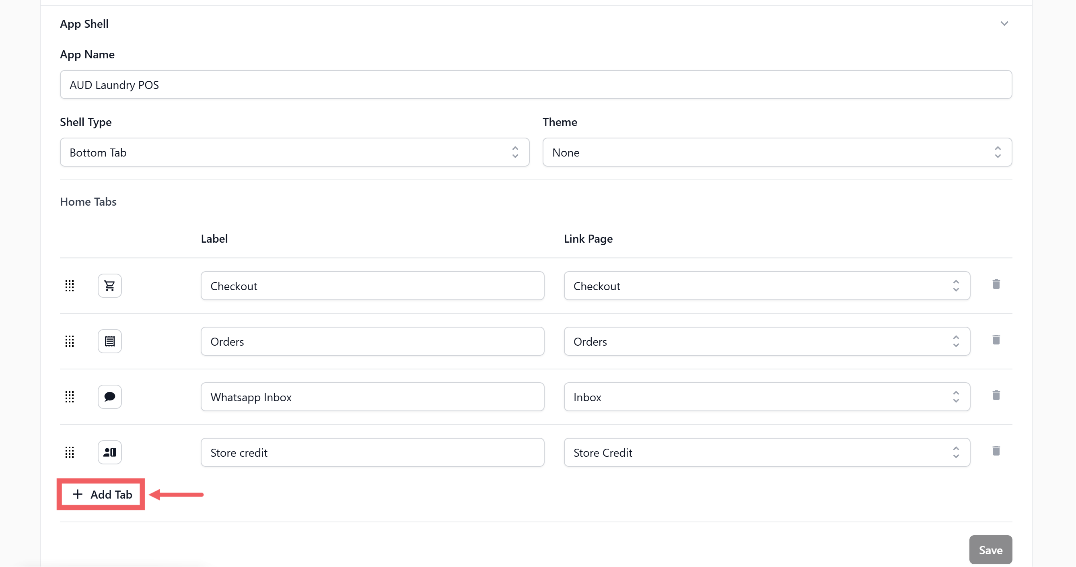Click the App Name input field
The width and height of the screenshot is (1076, 567).
[x=535, y=85]
